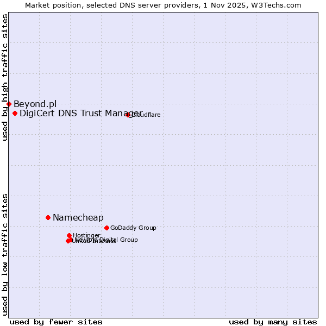The image size is (326, 326).
Task: Click the Beyond.pl label text
Action: tap(35, 104)
